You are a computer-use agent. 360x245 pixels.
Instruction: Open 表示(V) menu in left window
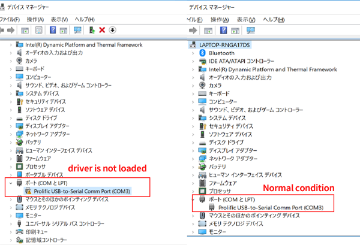pos(59,20)
